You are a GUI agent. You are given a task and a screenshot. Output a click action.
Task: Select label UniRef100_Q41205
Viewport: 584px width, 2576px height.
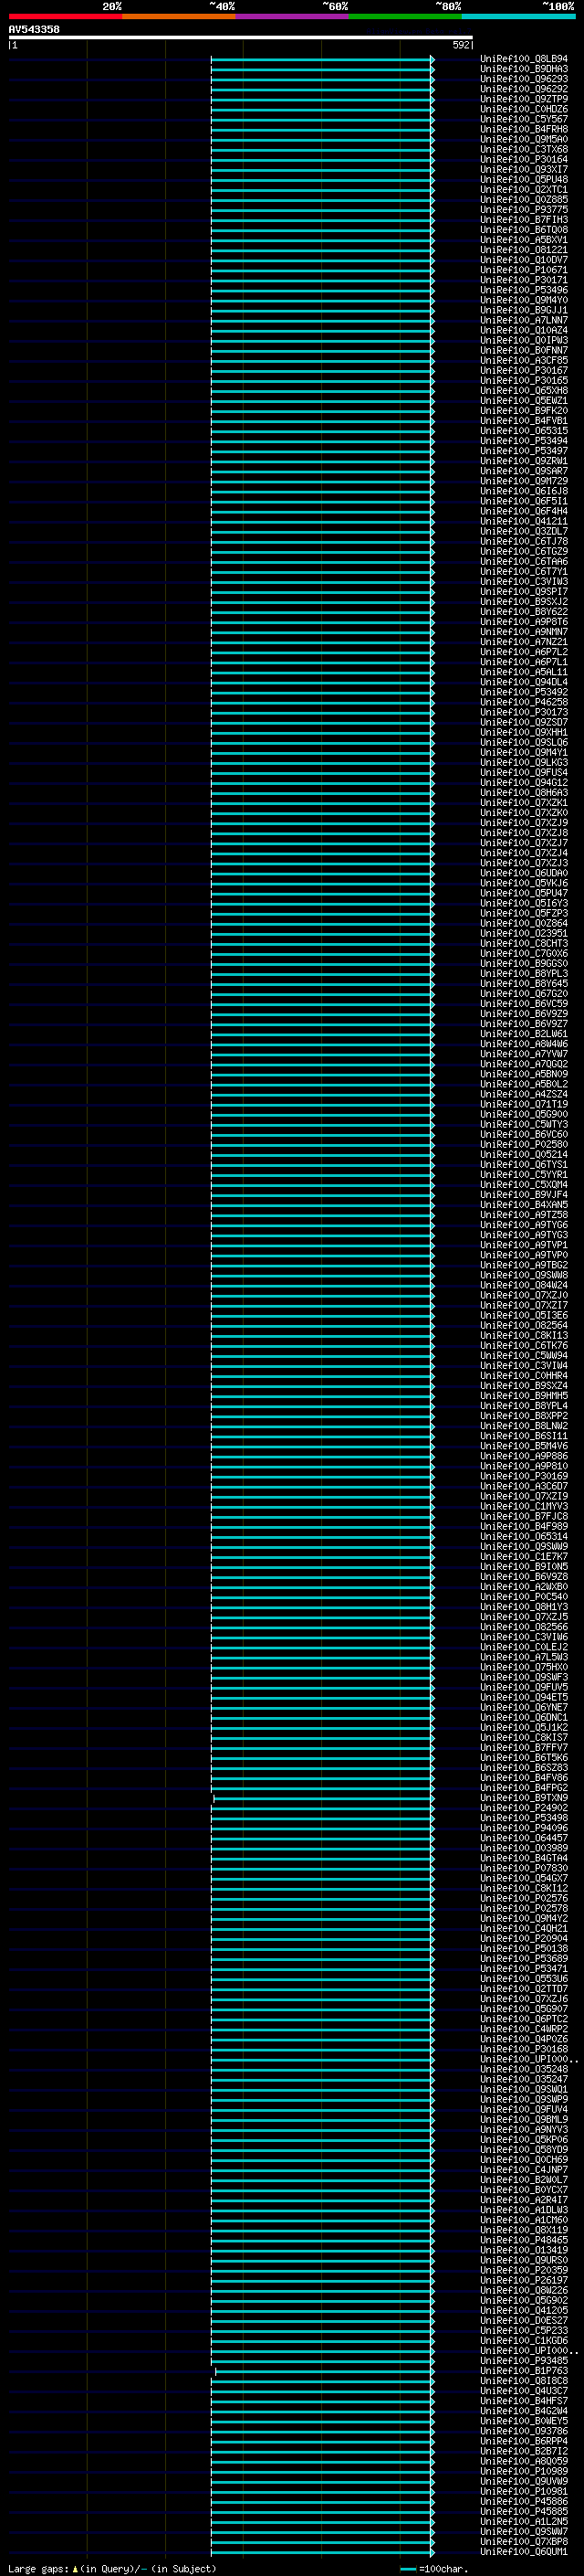524,2310
